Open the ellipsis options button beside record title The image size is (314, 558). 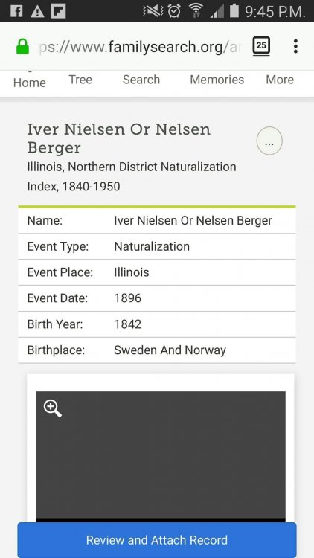[269, 141]
